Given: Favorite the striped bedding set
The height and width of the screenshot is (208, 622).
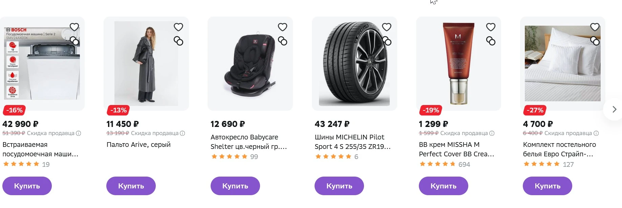Looking at the screenshot, I should [595, 27].
